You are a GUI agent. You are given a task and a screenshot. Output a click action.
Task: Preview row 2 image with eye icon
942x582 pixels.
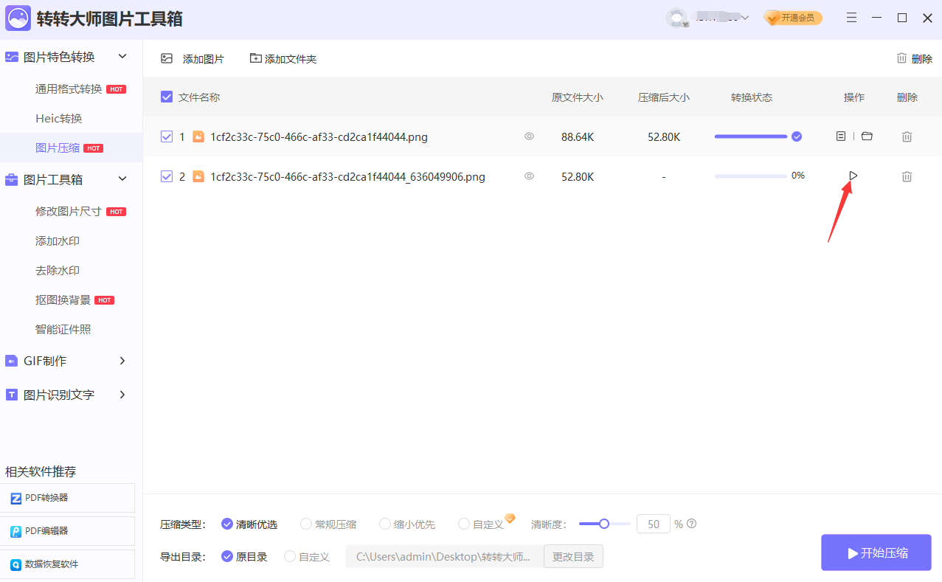click(529, 176)
